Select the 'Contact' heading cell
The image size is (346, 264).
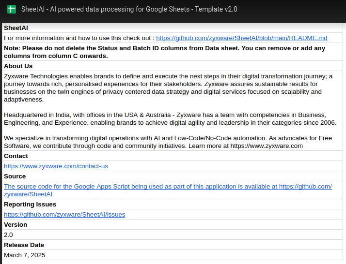173,156
